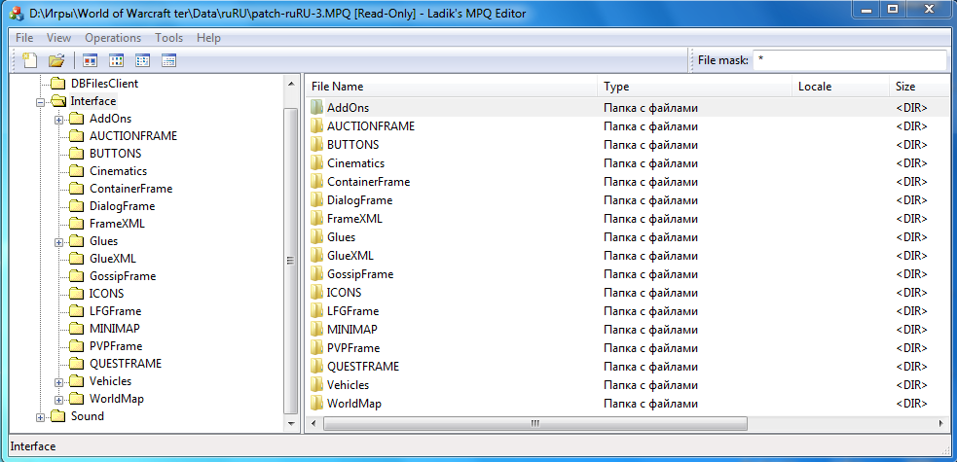This screenshot has width=957, height=462.
Task: Select BUTTONS in the folder tree
Action: (115, 154)
